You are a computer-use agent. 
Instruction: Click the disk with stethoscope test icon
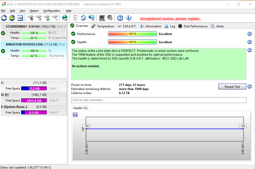pyautogui.click(x=30, y=18)
